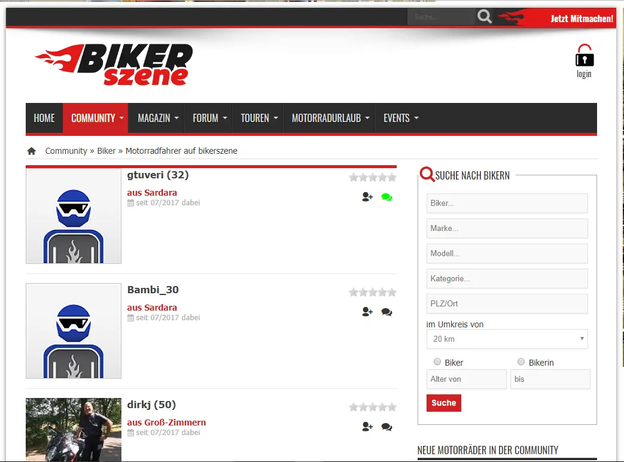
Task: Click the search magnifier icon in top bar
Action: [x=485, y=17]
